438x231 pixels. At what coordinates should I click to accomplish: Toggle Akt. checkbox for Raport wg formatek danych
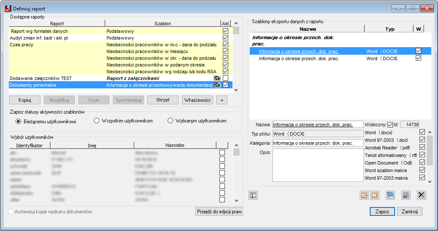[x=225, y=31]
